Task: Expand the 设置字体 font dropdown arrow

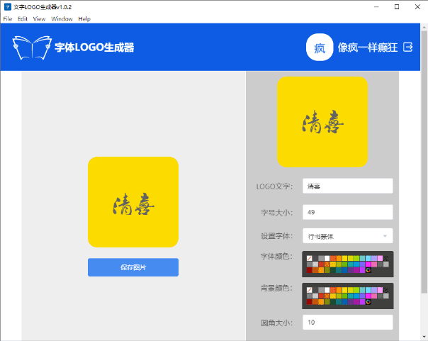Action: 385,236
